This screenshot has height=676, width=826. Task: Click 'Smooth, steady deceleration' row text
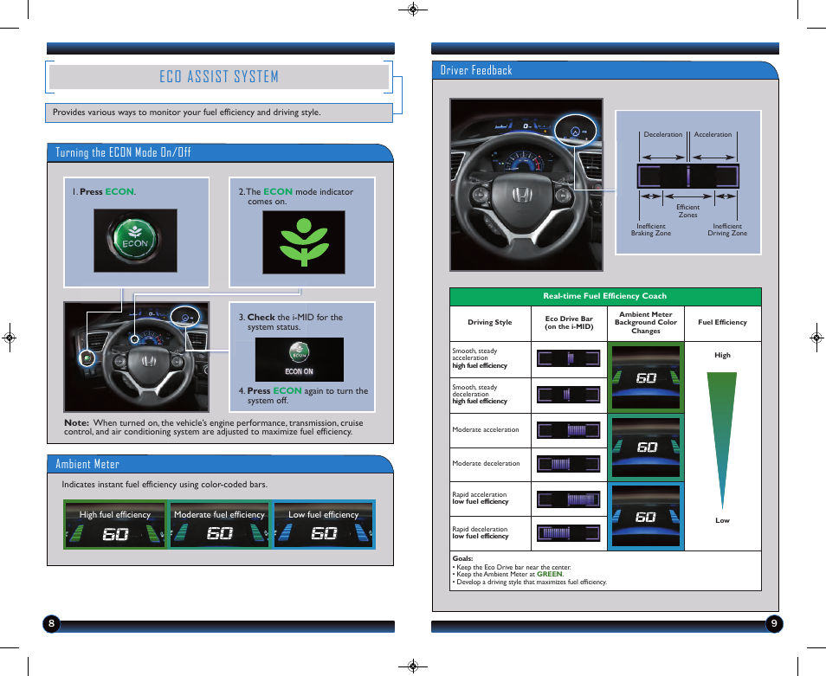point(480,394)
